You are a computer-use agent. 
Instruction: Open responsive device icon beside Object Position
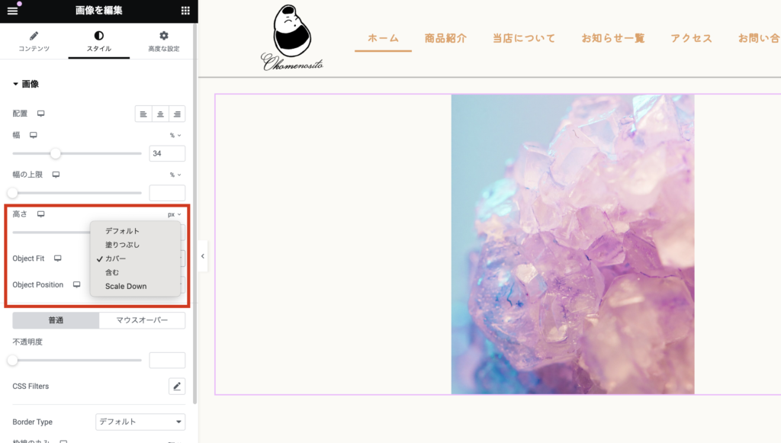point(77,284)
